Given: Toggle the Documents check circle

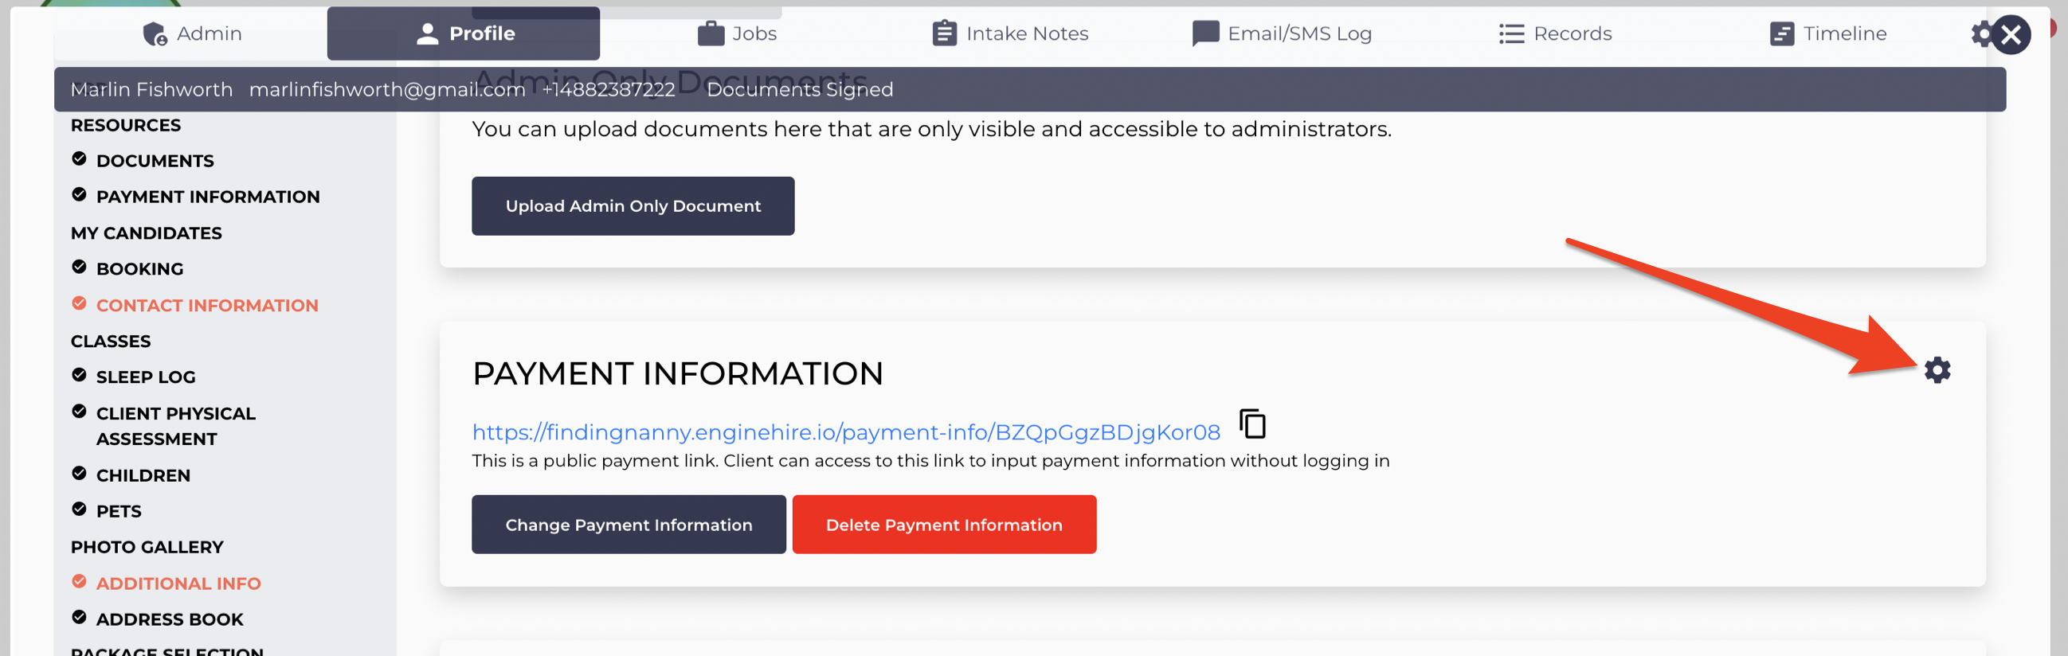Looking at the screenshot, I should point(79,158).
